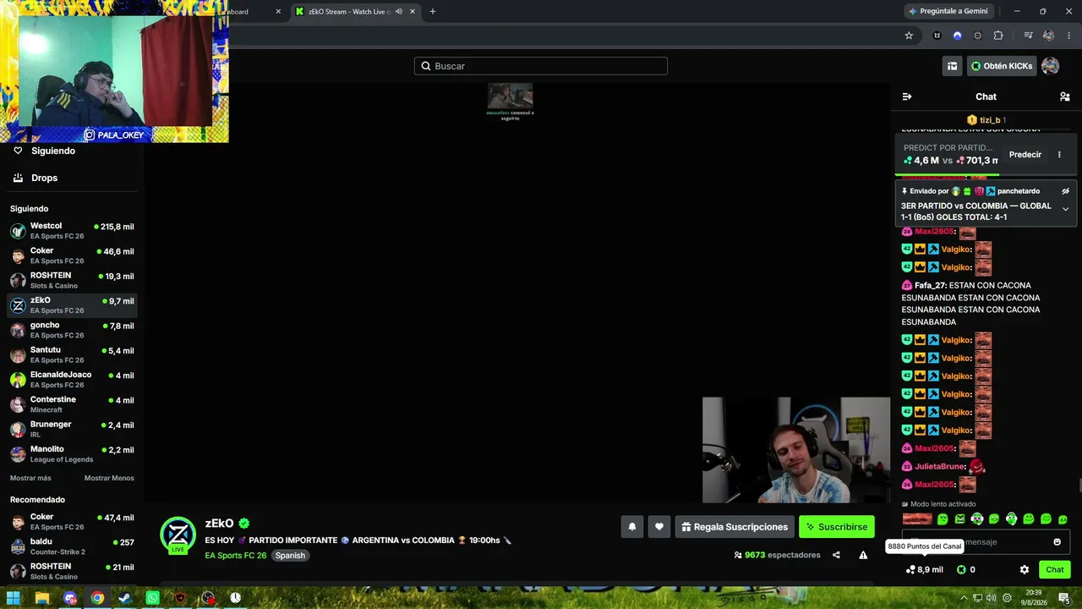
Task: Click the user profile avatar on Kick
Action: pos(1050,66)
